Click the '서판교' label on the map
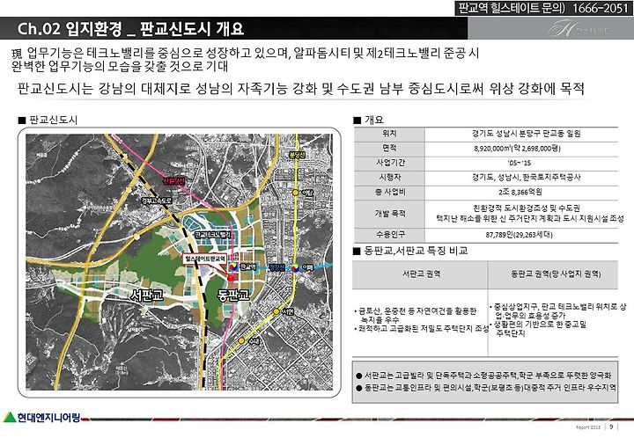The width and height of the screenshot is (634, 438). click(x=147, y=296)
